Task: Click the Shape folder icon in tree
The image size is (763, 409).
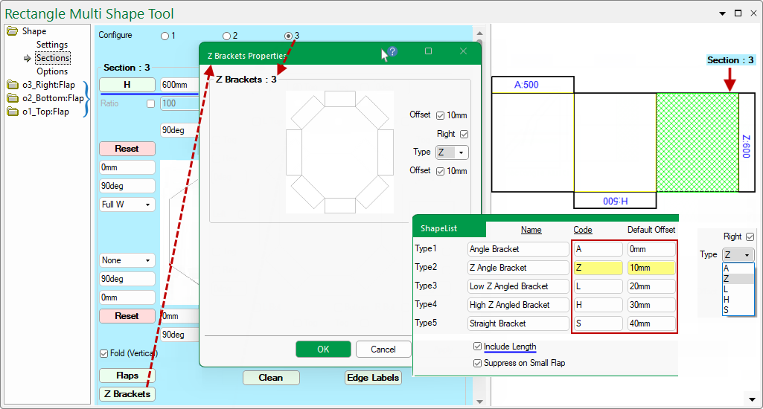Action: pos(13,31)
